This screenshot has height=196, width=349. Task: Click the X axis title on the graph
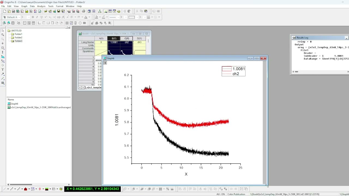pos(186,174)
